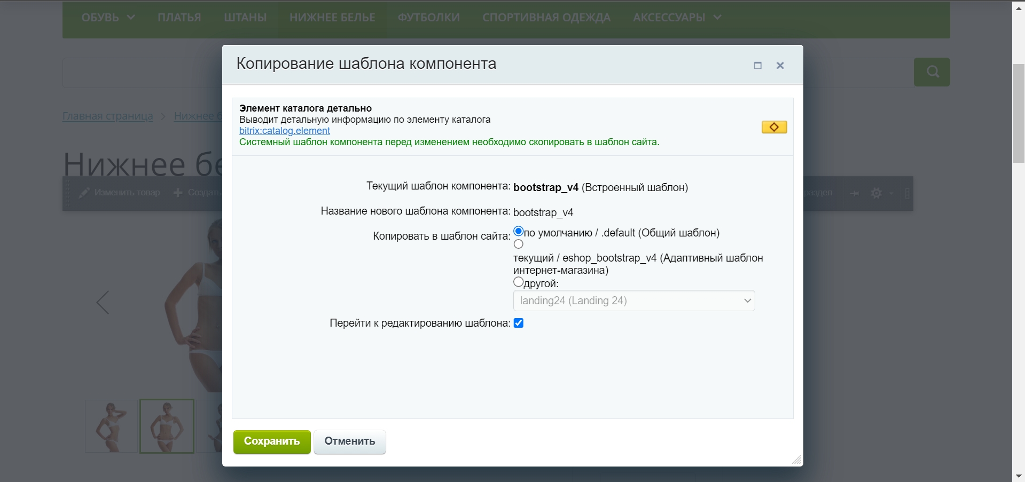
Task: Open the bitrix:catalog.element link
Action: (284, 131)
